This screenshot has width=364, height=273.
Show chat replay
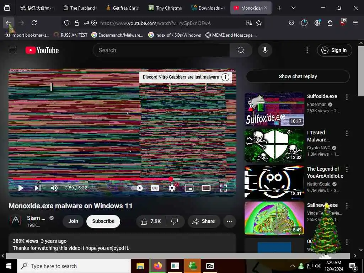click(298, 76)
